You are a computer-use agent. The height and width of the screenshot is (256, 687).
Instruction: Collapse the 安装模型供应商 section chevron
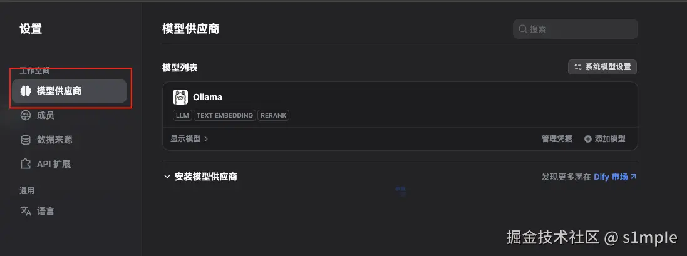167,177
